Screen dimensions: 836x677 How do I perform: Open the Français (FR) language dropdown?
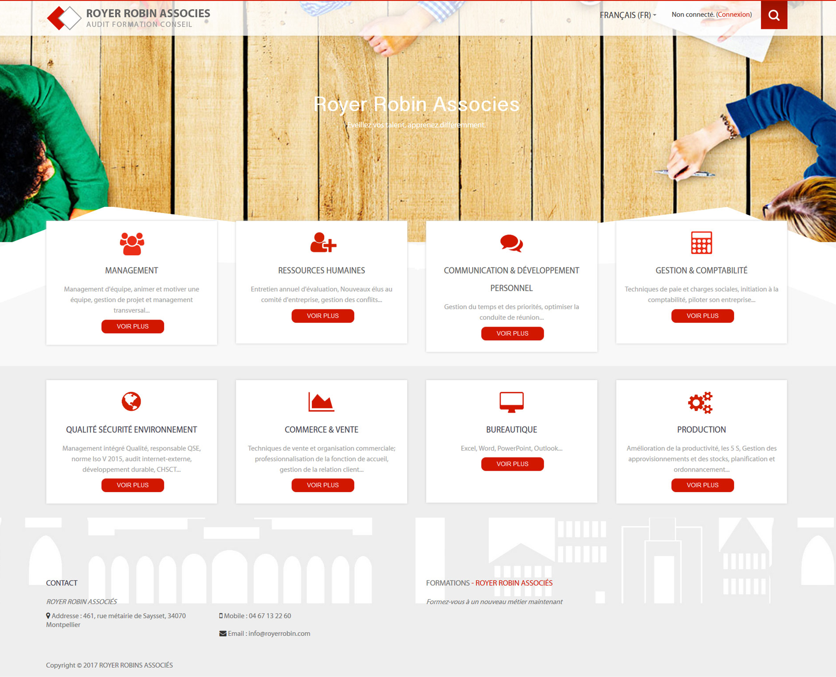628,15
